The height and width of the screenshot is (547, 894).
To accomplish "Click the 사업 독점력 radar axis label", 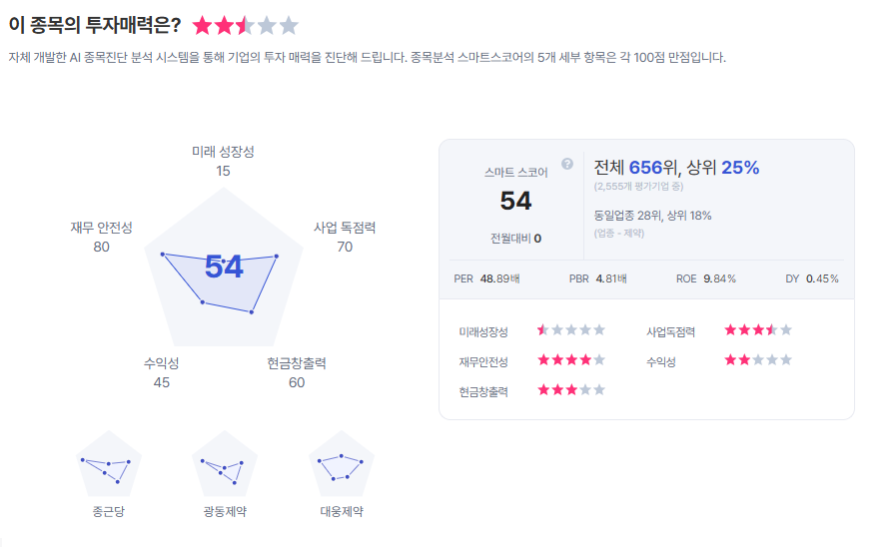I will coord(345,228).
